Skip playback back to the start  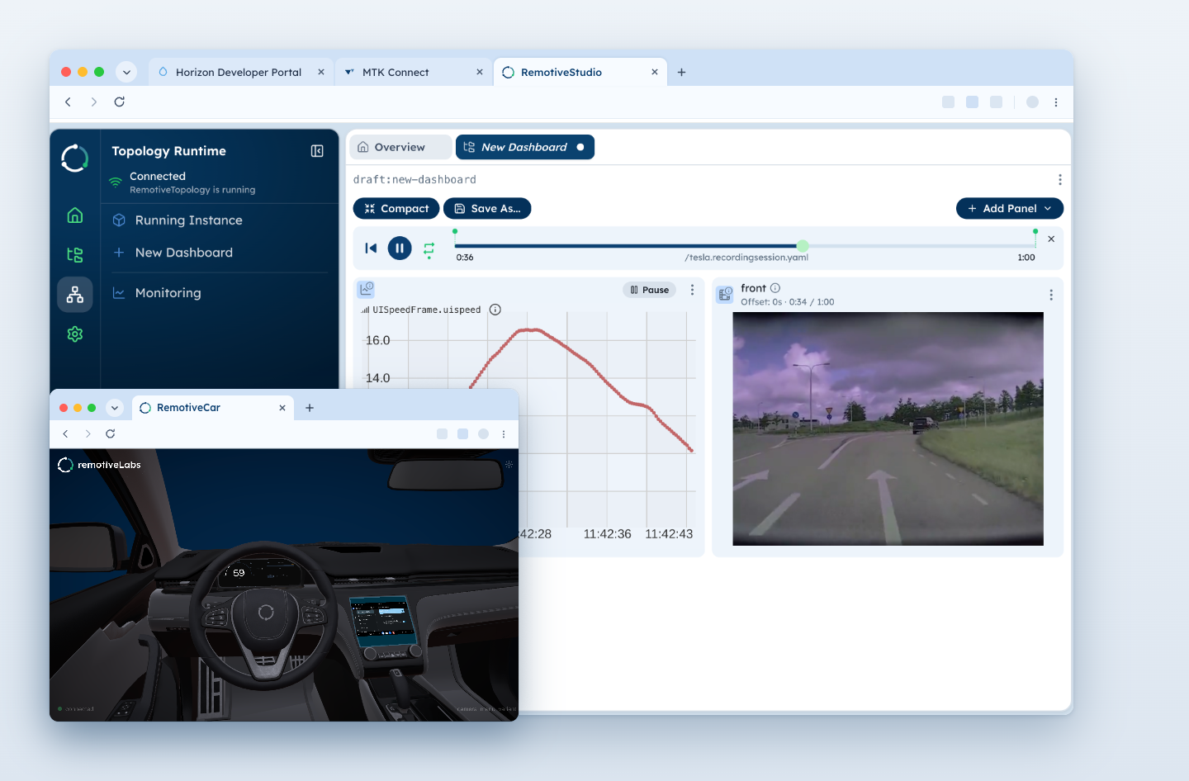371,248
